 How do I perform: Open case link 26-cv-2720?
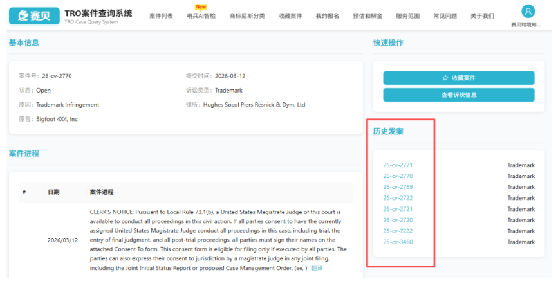tap(398, 220)
